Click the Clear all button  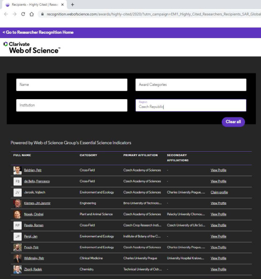(x=233, y=122)
